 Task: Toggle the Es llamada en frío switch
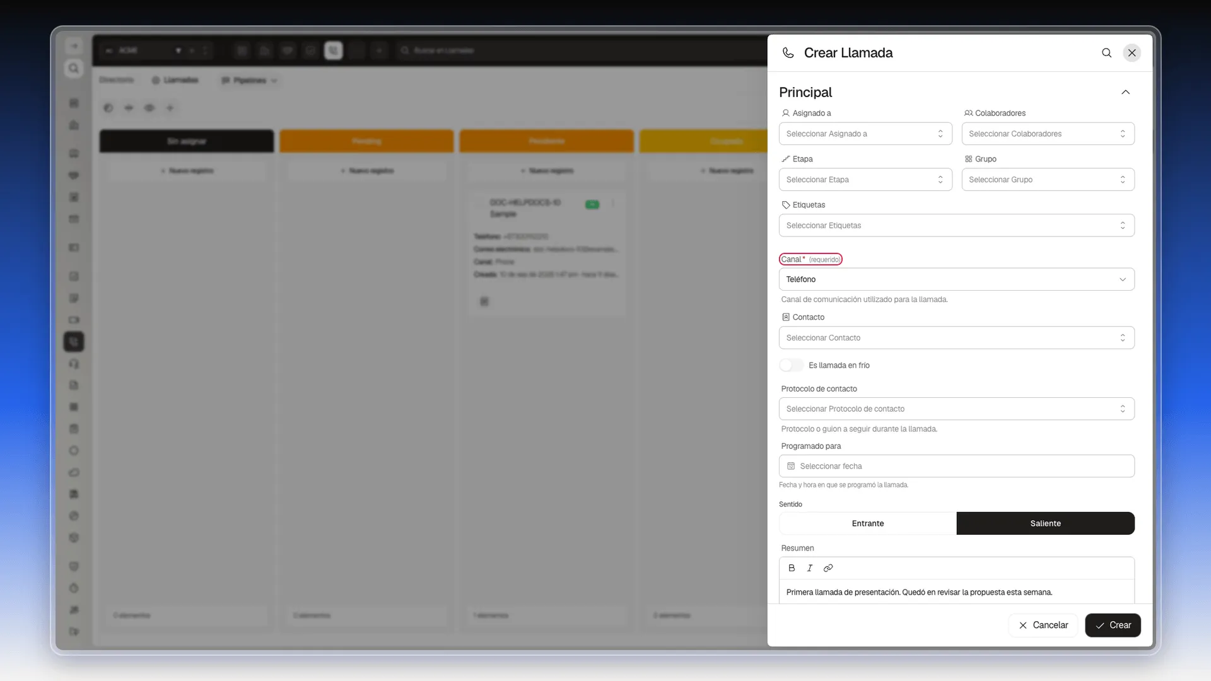click(792, 365)
